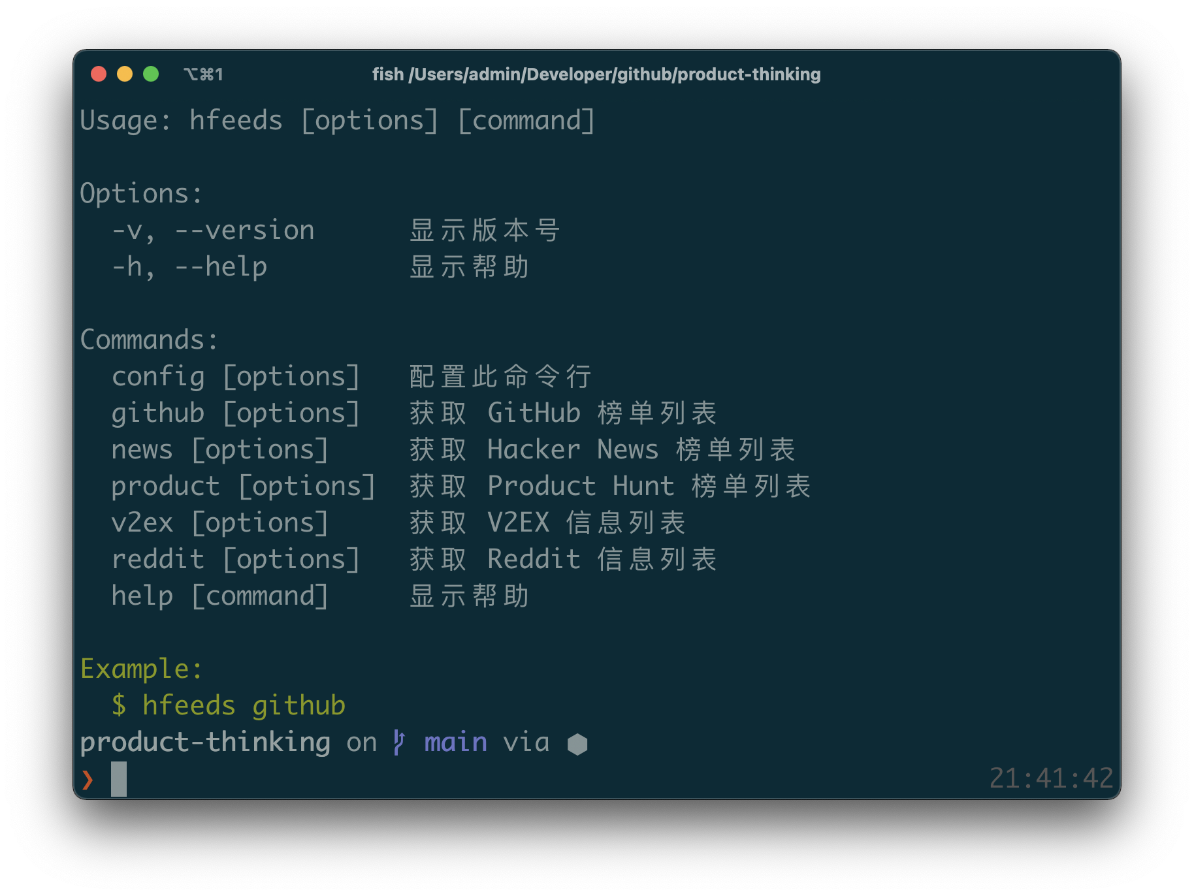
Task: Click the 'news [options]' command text
Action: pos(220,451)
